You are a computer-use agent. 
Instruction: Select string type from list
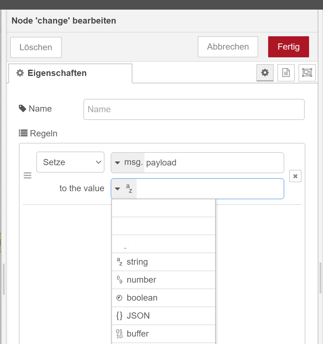(x=163, y=262)
